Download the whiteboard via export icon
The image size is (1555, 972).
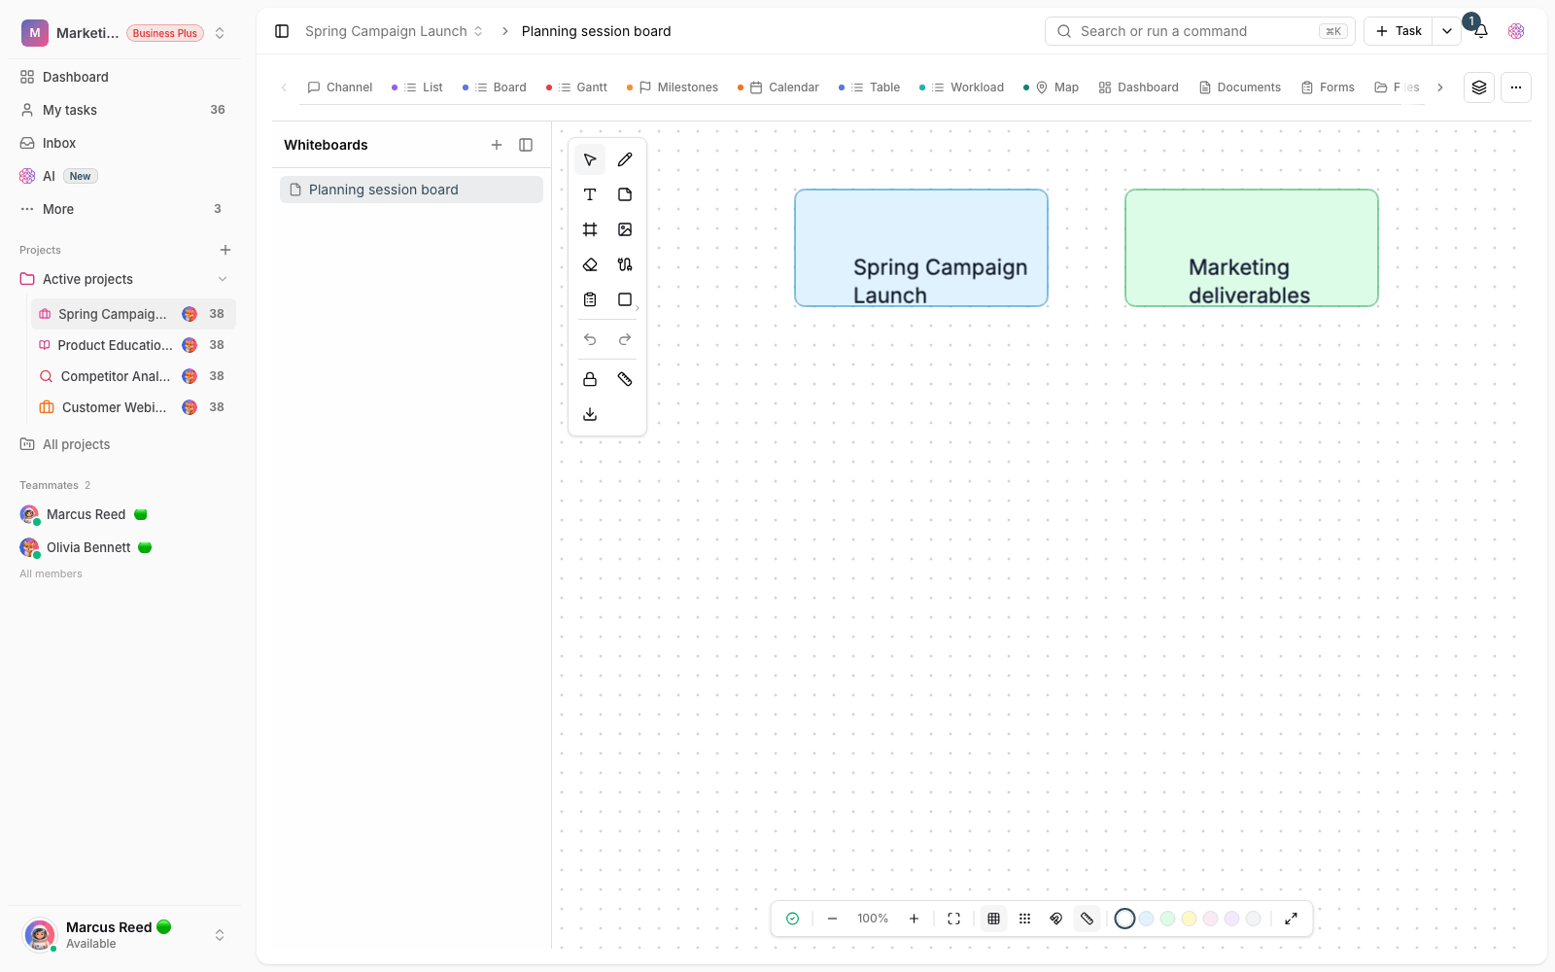click(x=590, y=414)
